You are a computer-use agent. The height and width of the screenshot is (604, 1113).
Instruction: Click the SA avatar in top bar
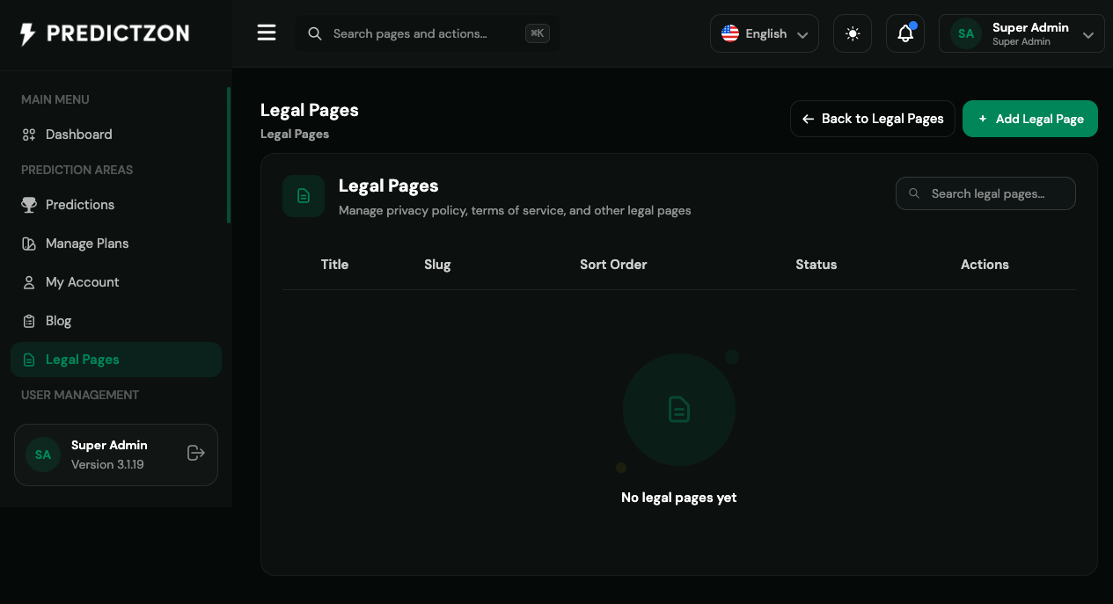coord(966,33)
